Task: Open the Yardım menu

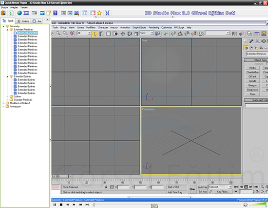Action: click(24, 7)
